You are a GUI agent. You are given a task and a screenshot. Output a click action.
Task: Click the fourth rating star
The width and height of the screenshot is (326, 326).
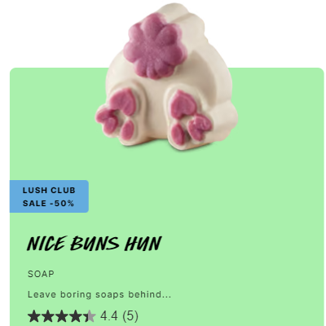(76, 316)
